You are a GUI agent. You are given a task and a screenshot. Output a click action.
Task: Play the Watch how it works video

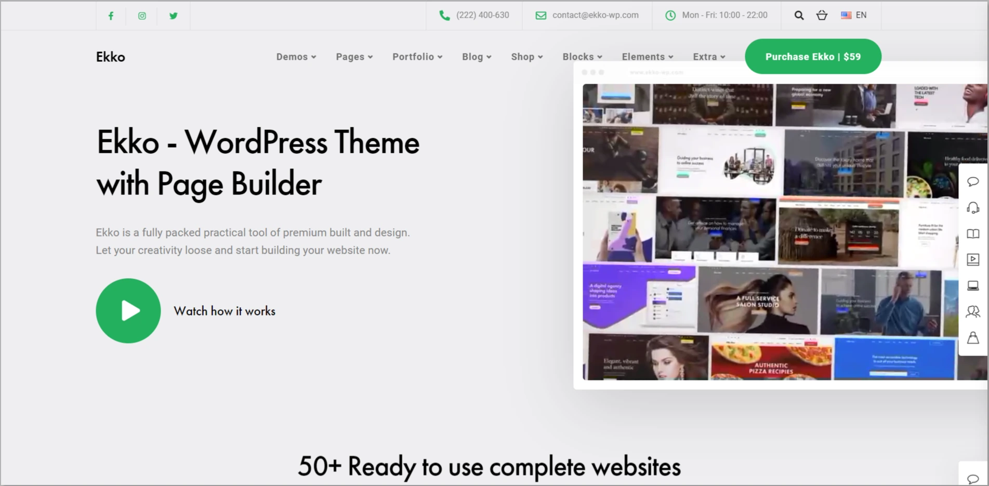(128, 311)
